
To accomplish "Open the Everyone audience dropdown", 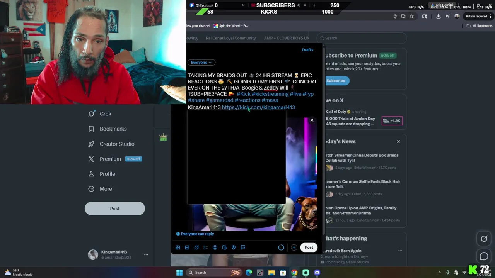I will 201,63.
